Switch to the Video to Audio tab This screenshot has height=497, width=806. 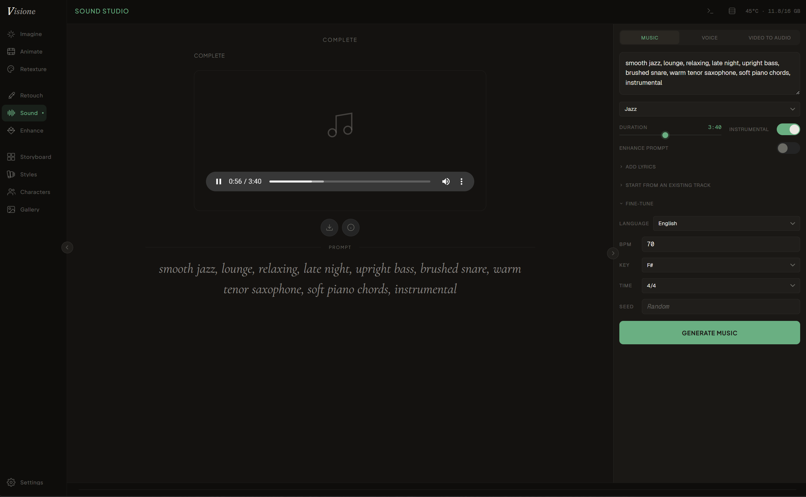pos(769,38)
